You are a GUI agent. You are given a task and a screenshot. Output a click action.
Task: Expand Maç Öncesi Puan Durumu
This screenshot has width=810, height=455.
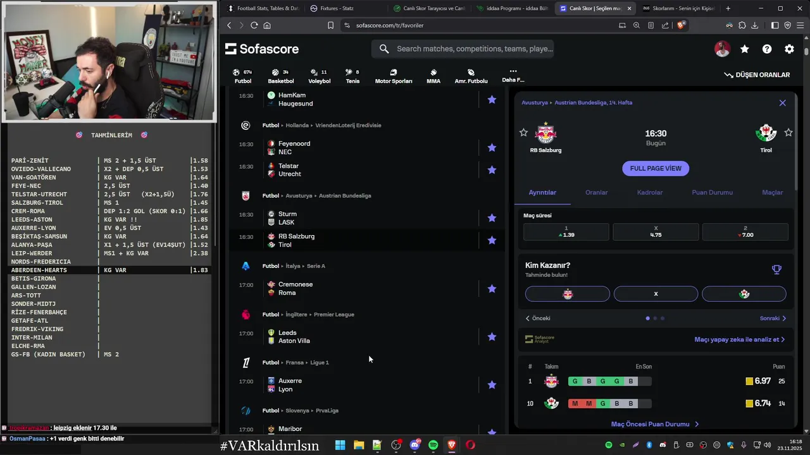(x=656, y=424)
